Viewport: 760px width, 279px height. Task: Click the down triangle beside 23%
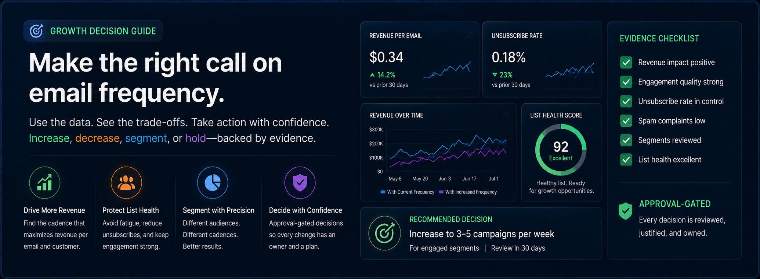[x=495, y=75]
